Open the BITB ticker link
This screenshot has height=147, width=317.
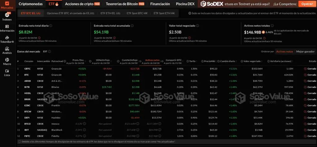(27, 87)
